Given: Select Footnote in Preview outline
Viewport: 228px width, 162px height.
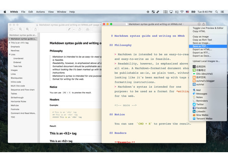Looking at the screenshot, I should pos(15,109).
